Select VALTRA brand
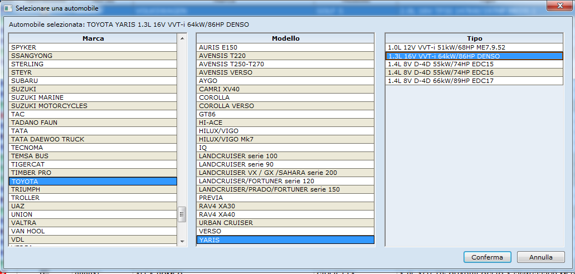The height and width of the screenshot is (274, 575). coord(93,223)
